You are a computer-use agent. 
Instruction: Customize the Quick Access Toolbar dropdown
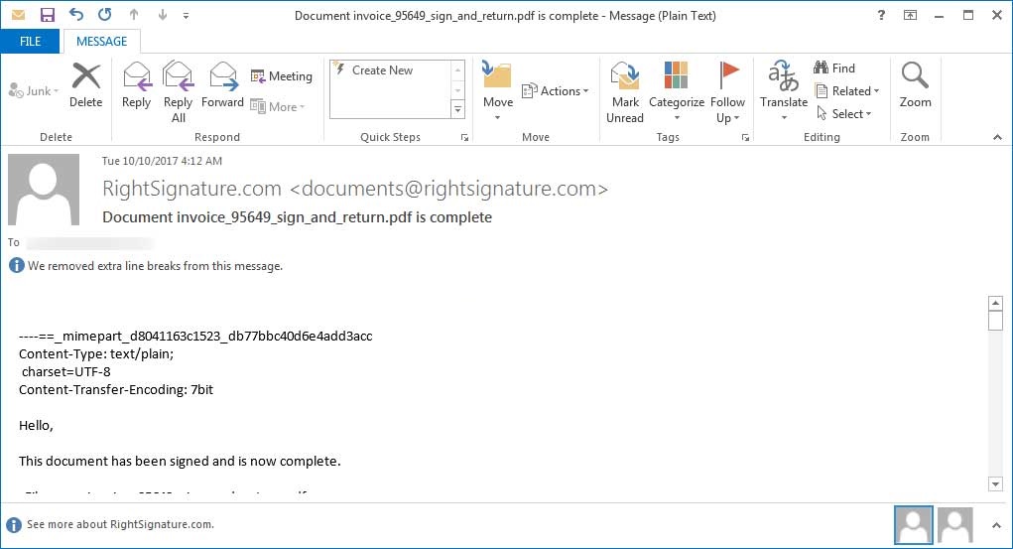(x=187, y=16)
